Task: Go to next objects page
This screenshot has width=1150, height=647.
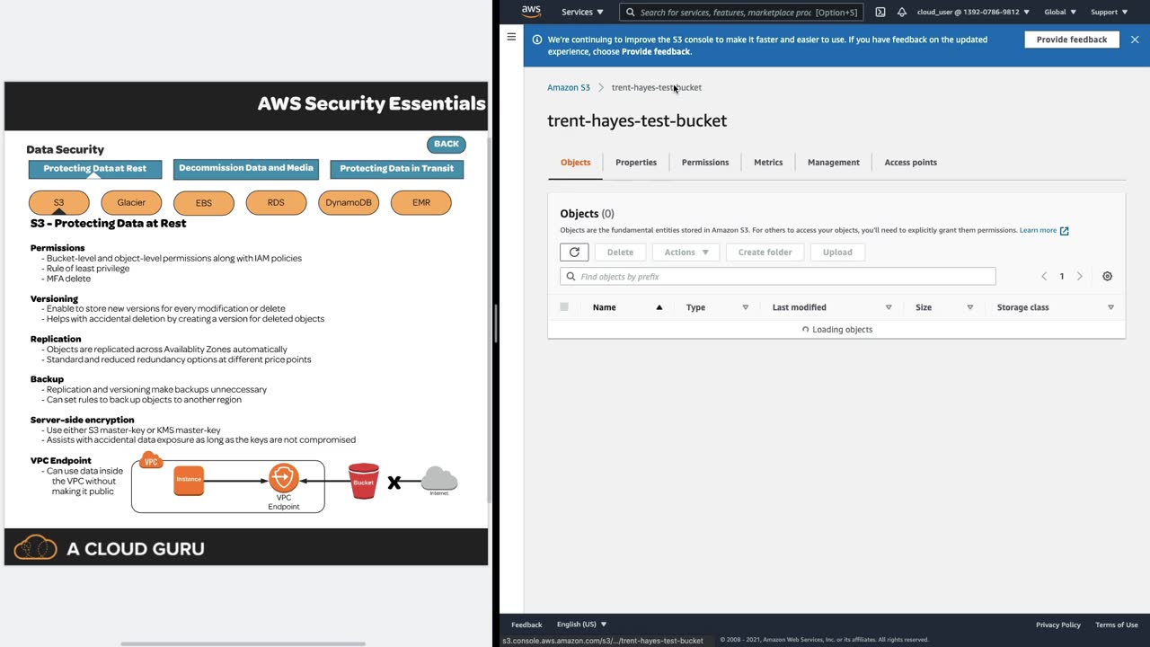Action: 1080,277
